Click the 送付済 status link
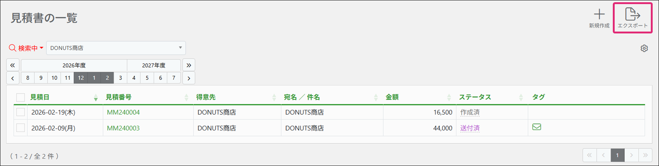Screen dimensions: 659x166 [x=470, y=128]
